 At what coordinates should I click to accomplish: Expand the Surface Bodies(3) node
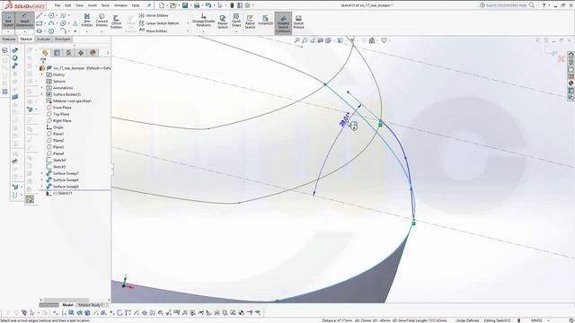(x=42, y=94)
